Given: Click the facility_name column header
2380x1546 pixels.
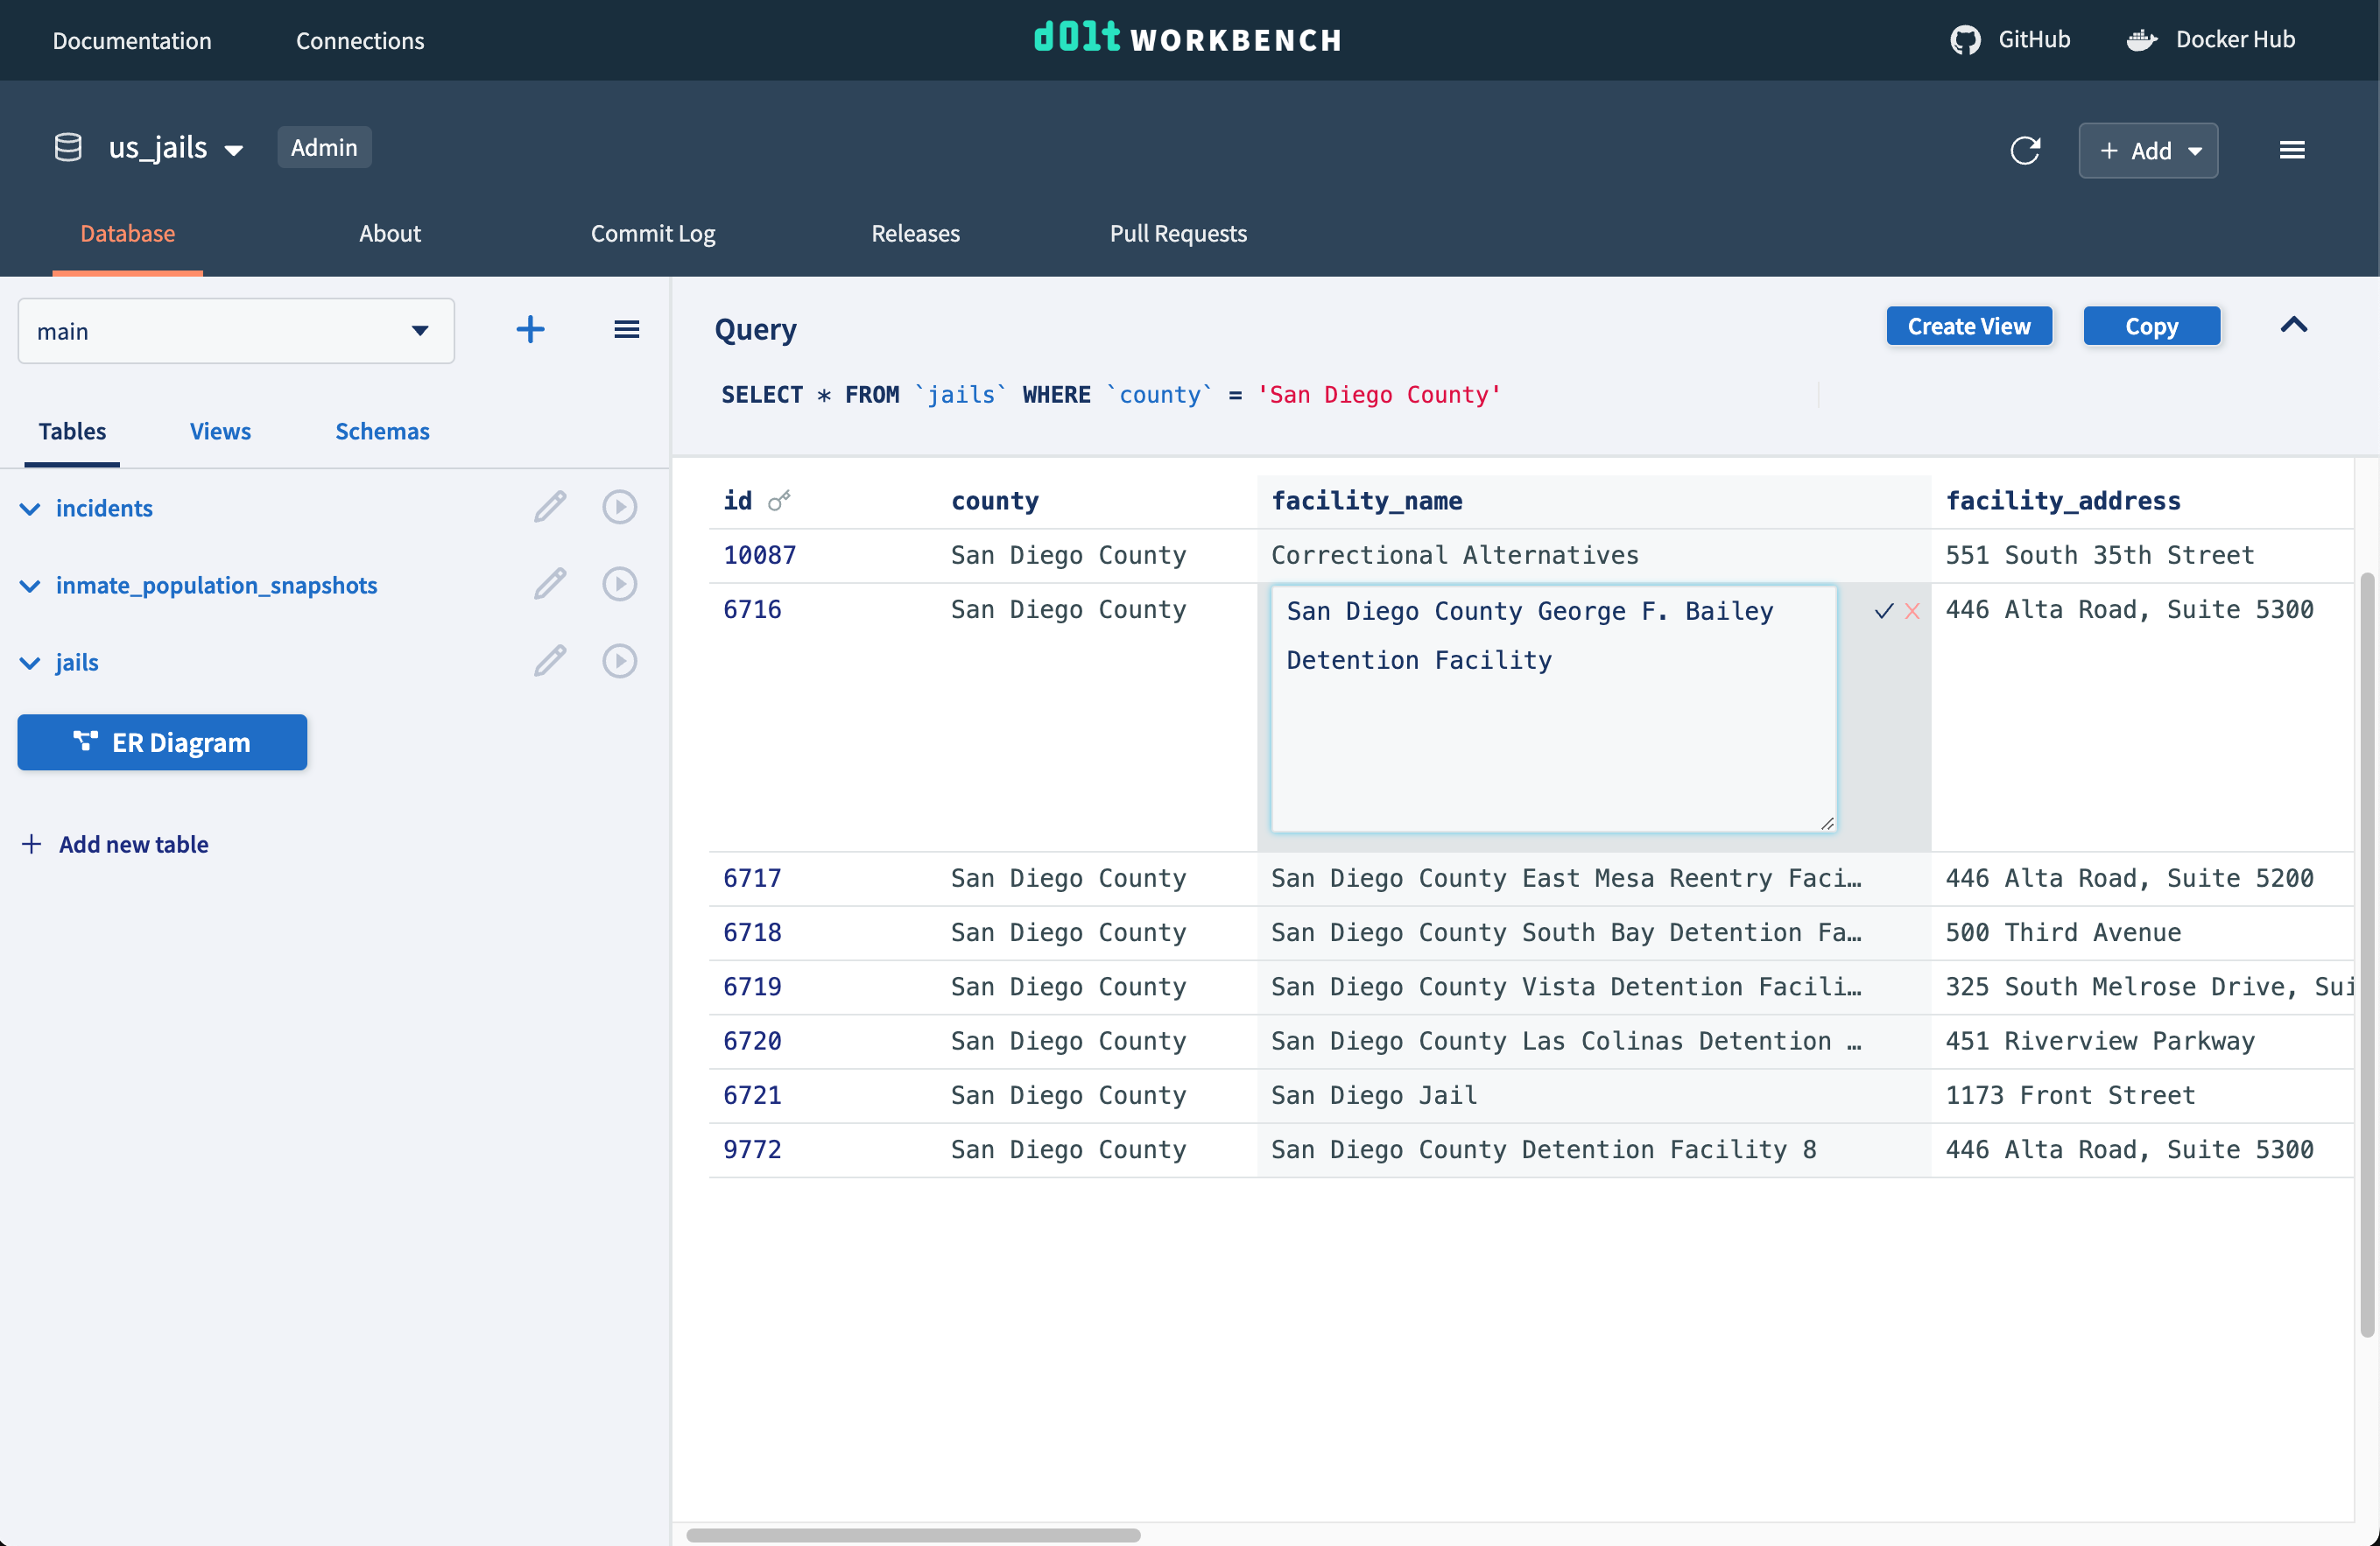Looking at the screenshot, I should 1367,501.
